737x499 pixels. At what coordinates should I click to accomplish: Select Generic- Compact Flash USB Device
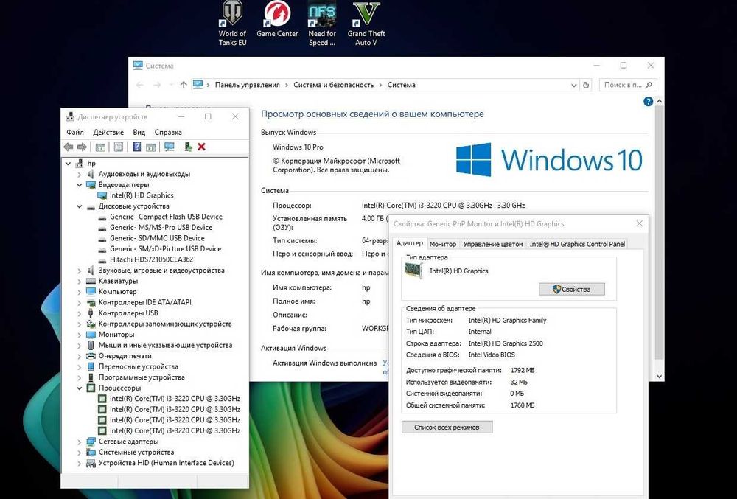[166, 217]
